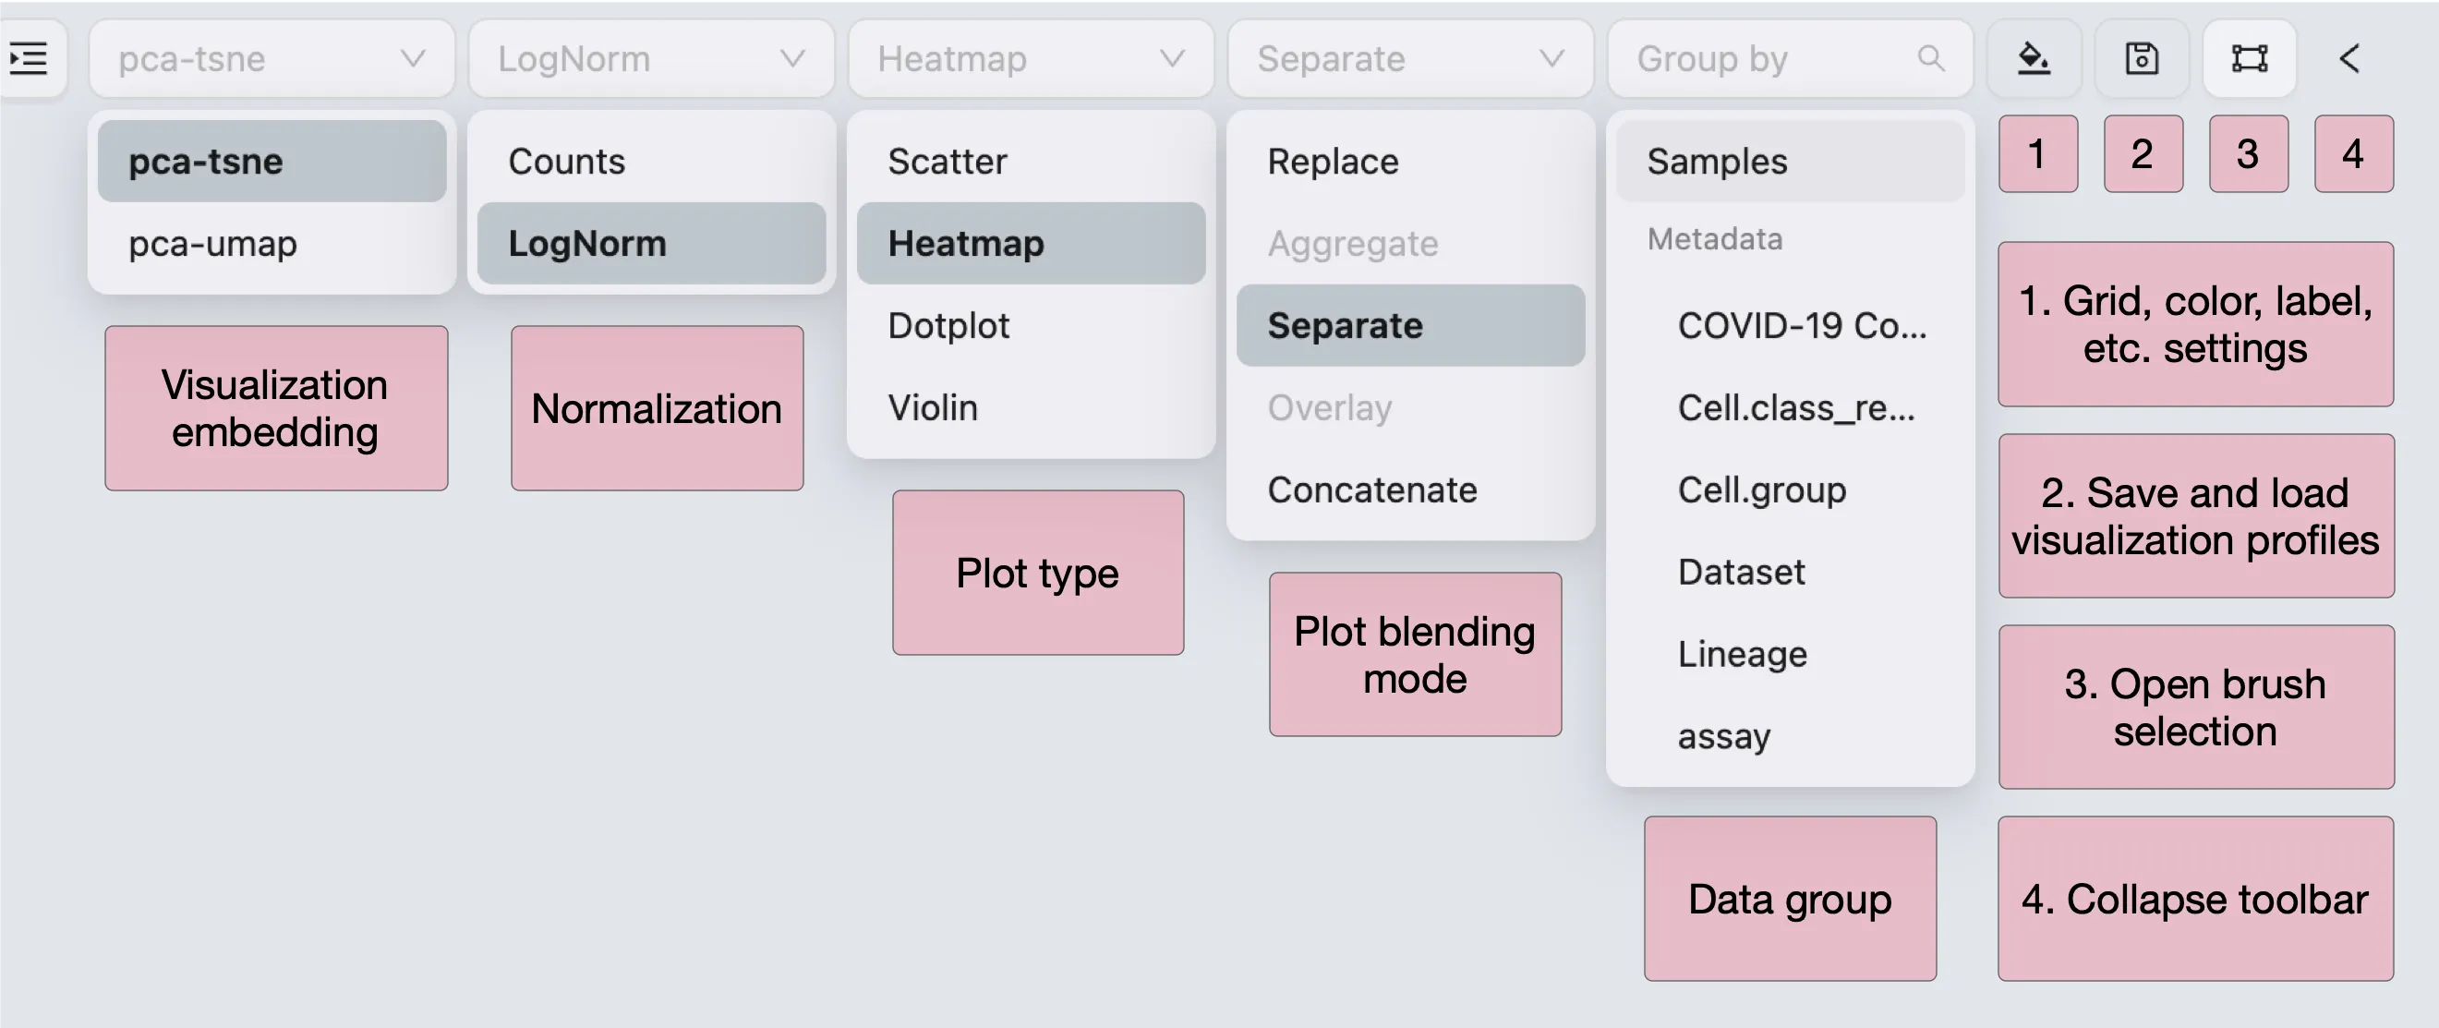This screenshot has width=2439, height=1028.
Task: Open the paint bucket color settings icon
Action: pyautogui.click(x=2034, y=59)
